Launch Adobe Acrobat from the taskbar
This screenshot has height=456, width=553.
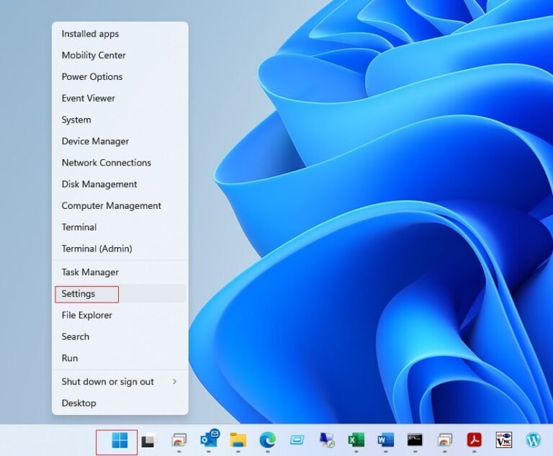pos(475,440)
